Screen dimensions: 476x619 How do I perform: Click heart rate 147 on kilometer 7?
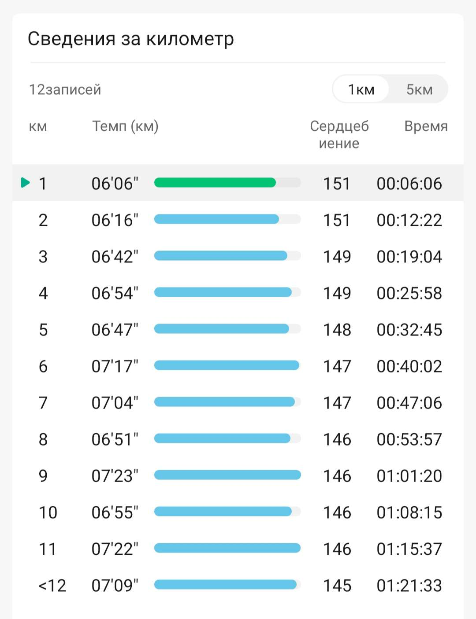click(337, 403)
